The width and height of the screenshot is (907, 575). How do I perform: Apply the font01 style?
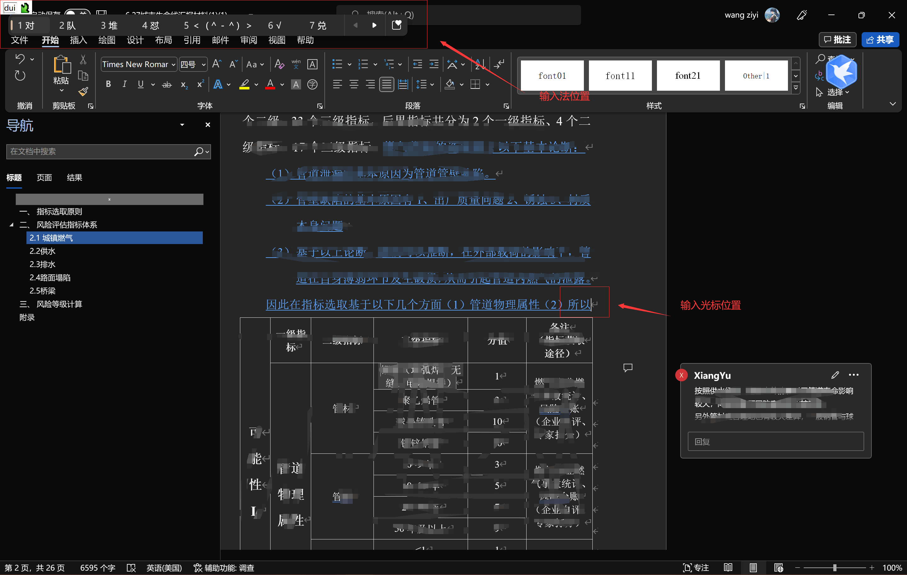pyautogui.click(x=552, y=76)
